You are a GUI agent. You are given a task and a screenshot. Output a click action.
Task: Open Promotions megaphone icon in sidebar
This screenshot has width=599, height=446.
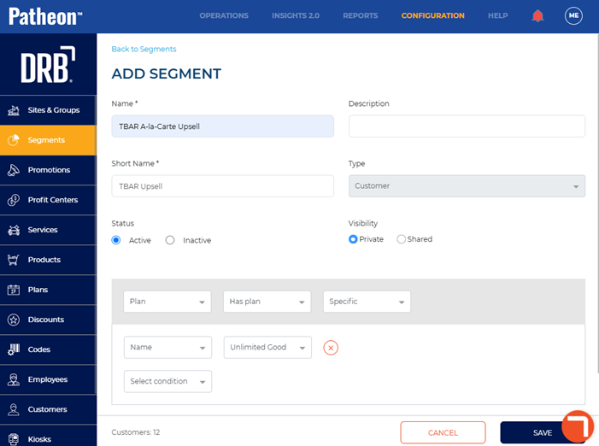tap(14, 170)
